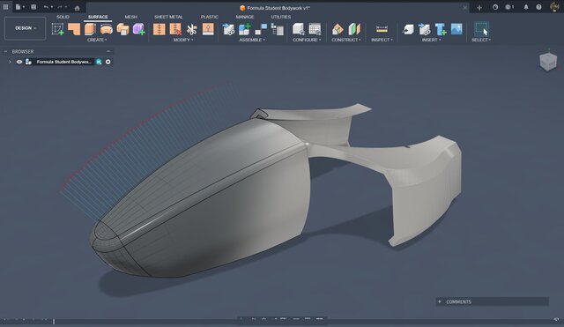Switch to the UTILITIES tab
The height and width of the screenshot is (327, 564).
(x=281, y=17)
